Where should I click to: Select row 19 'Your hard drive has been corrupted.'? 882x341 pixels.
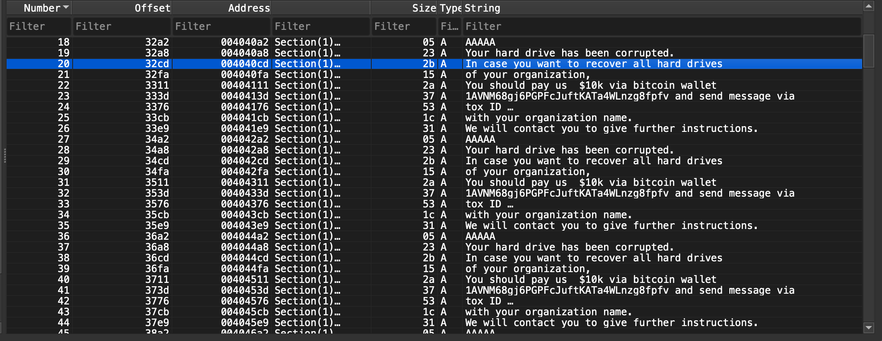(x=434, y=53)
